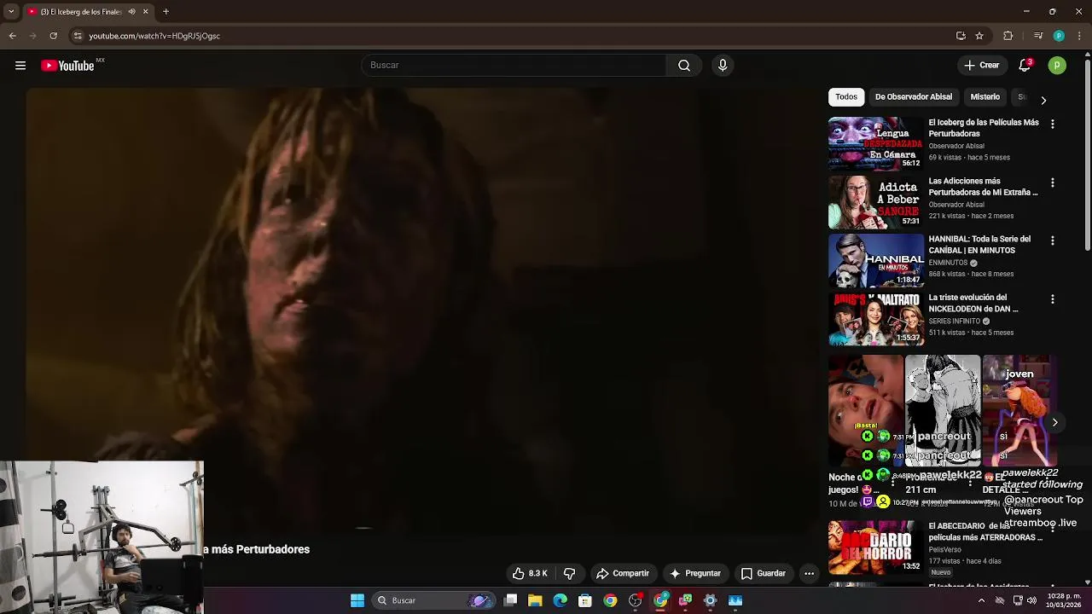Install app icon in address bar
This screenshot has width=1092, height=614.
click(961, 36)
